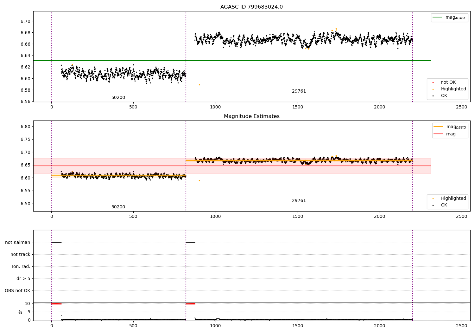
Task: Click the 1500 x-tick of the middle plot
Action: point(297,217)
